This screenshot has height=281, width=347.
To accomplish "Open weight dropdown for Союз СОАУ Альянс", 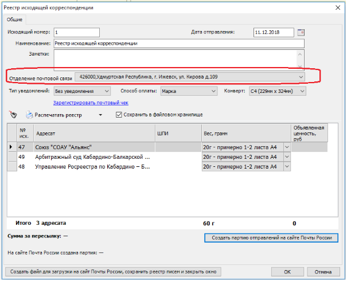I will [x=287, y=147].
